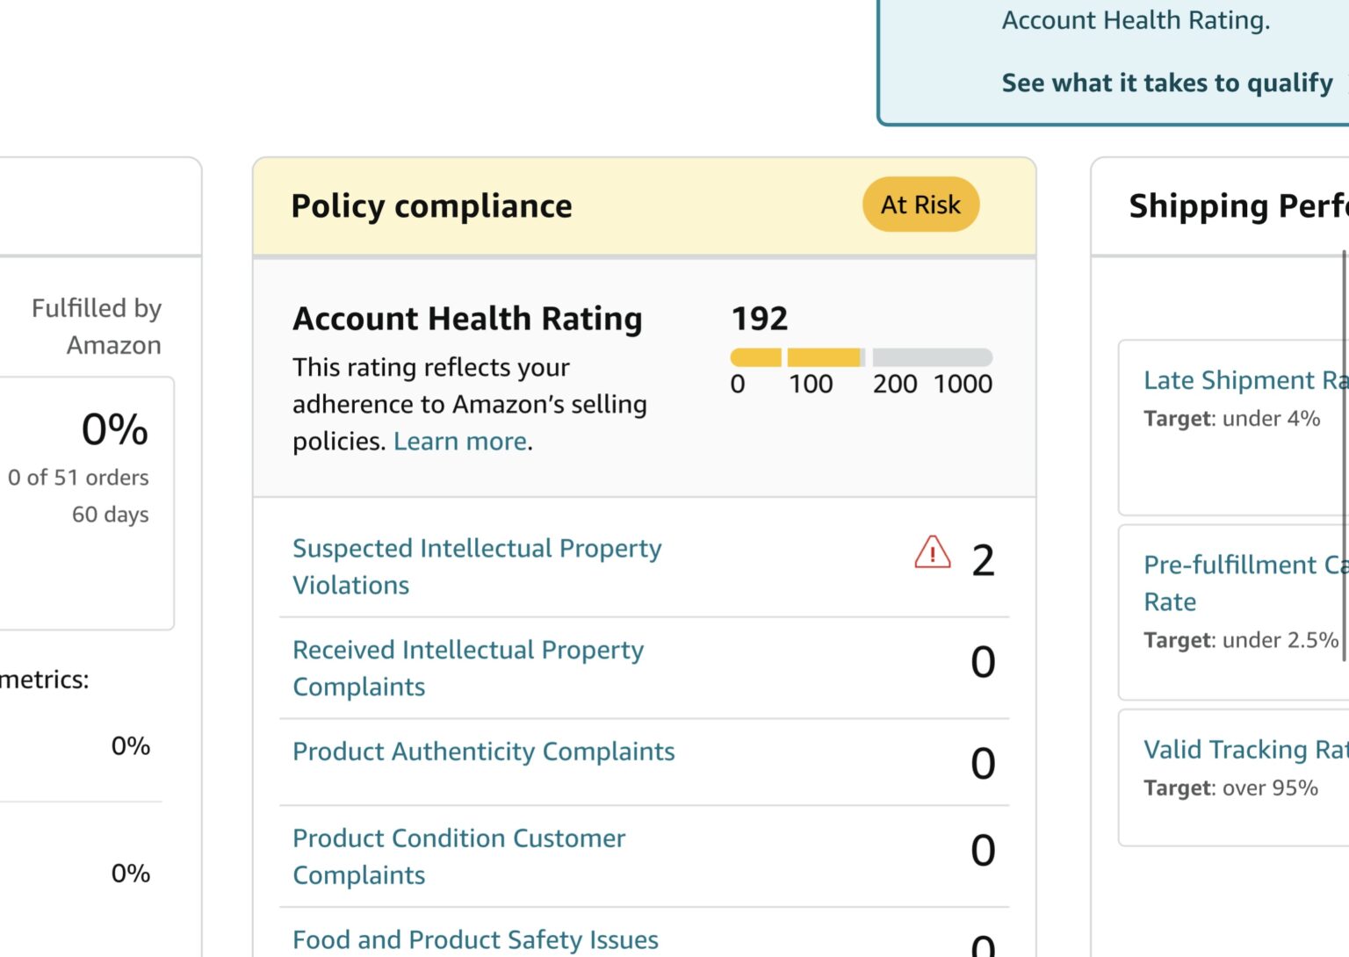The image size is (1349, 957).
Task: Click 'Fulfilled by Amazon' column label
Action: [97, 326]
